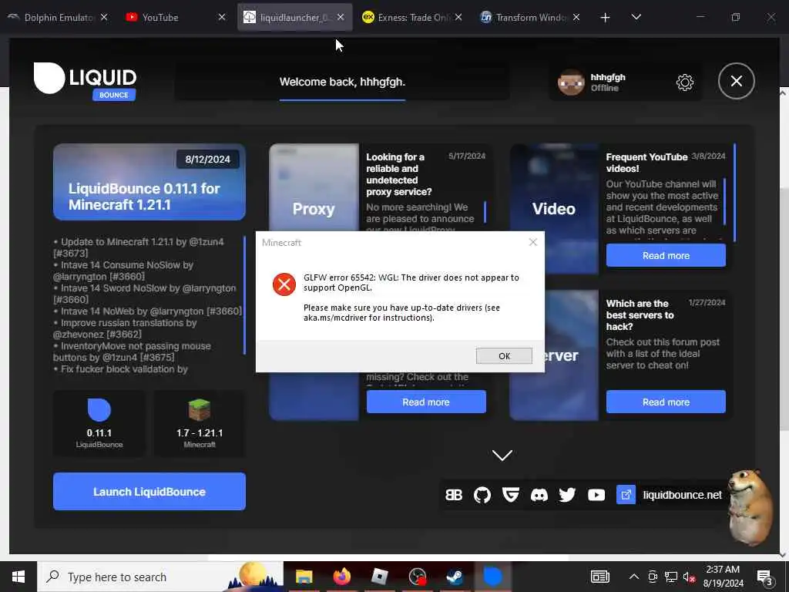Viewport: 789px width, 592px height.
Task: Click Which are the best servers headline
Action: click(x=640, y=315)
